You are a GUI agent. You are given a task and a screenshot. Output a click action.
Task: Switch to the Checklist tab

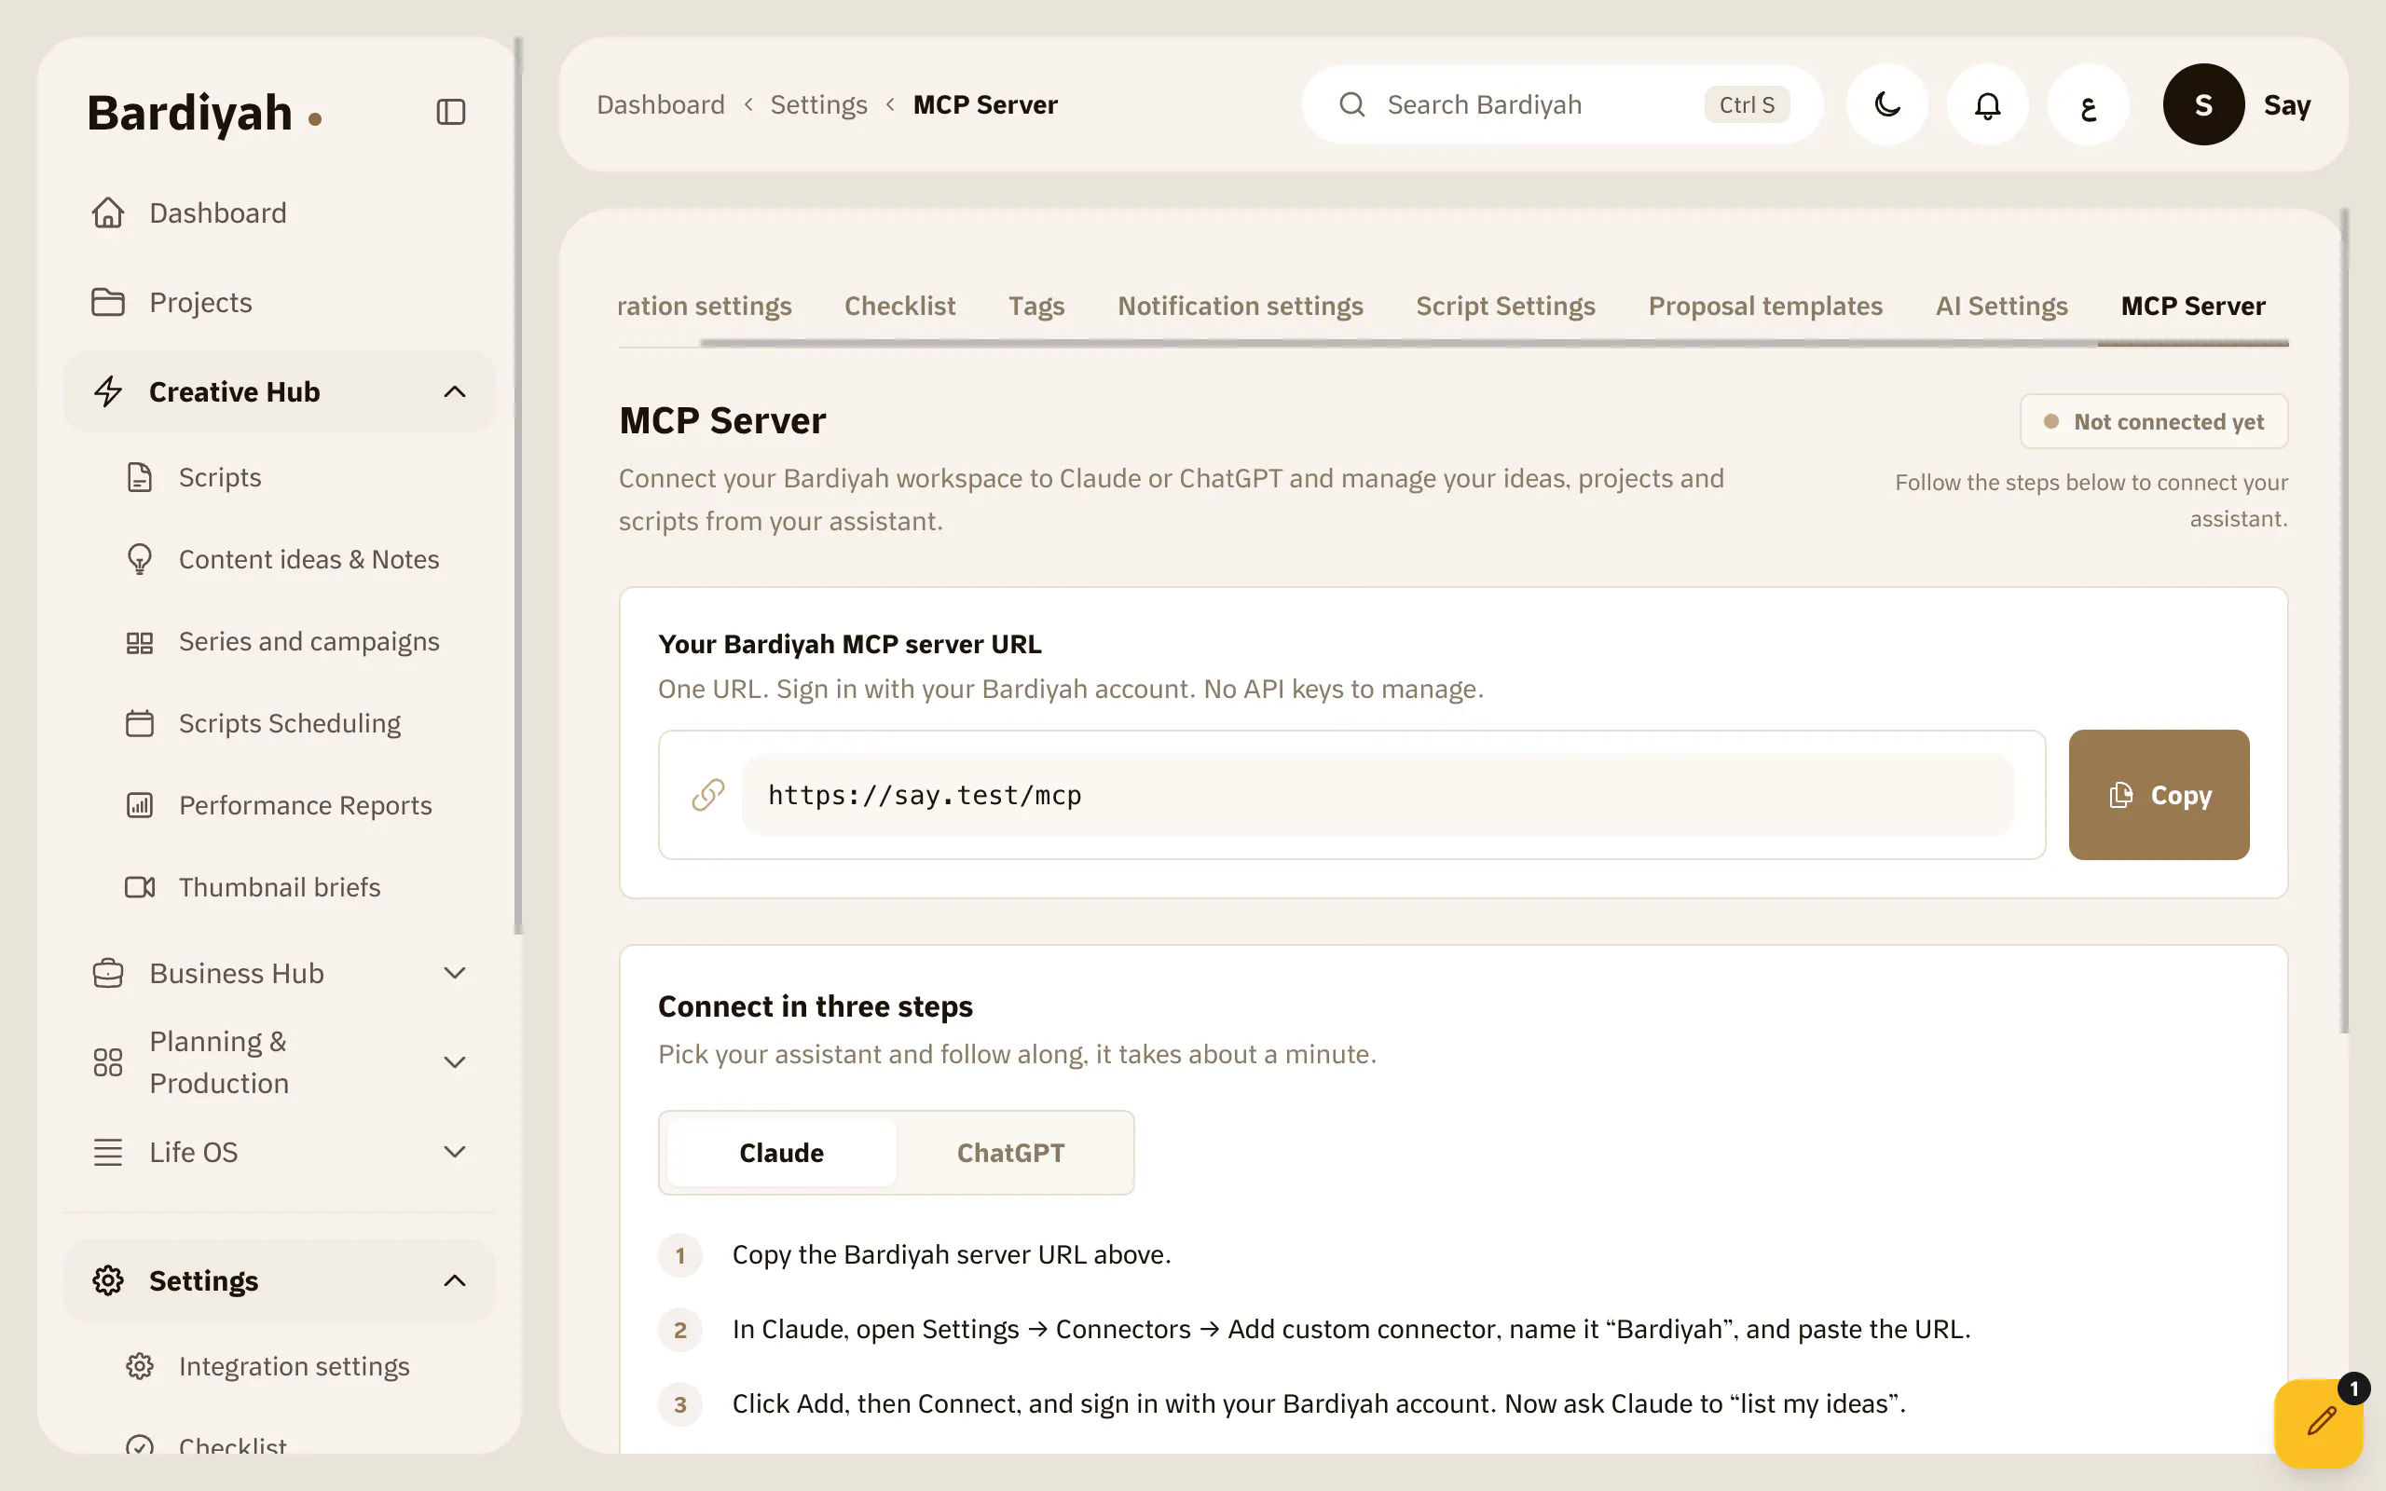click(x=899, y=306)
